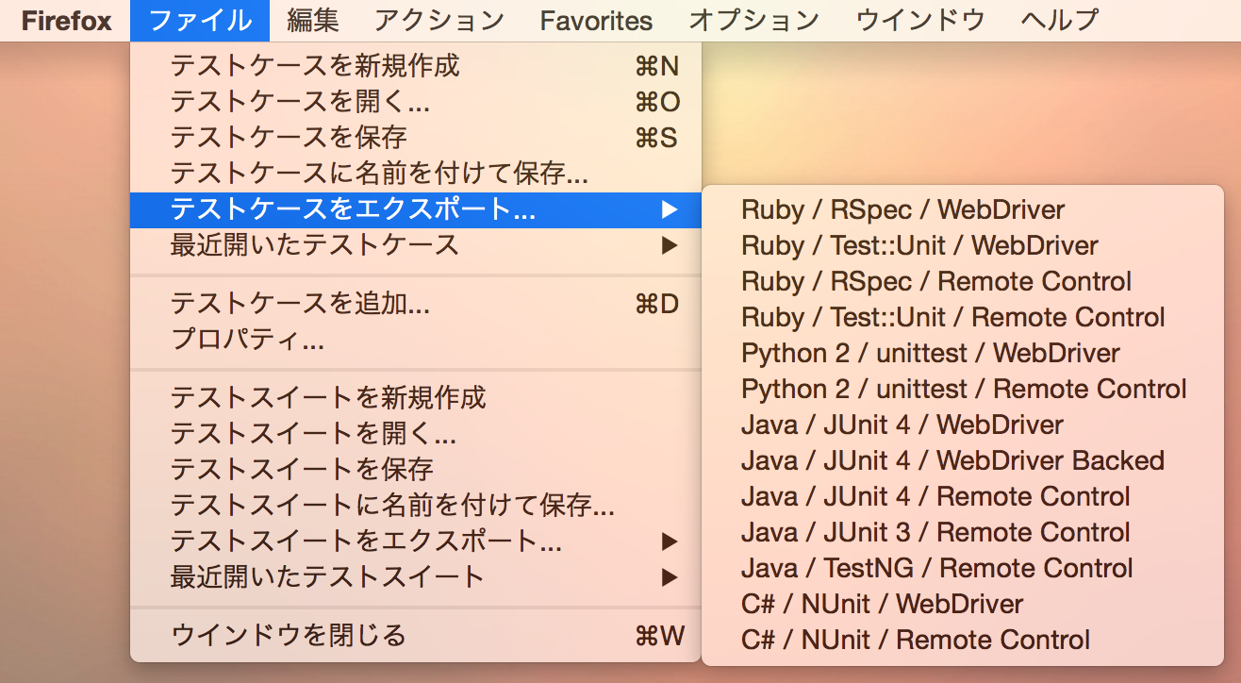Choose テストケースを追加...
The height and width of the screenshot is (683, 1241).
pyautogui.click(x=416, y=305)
